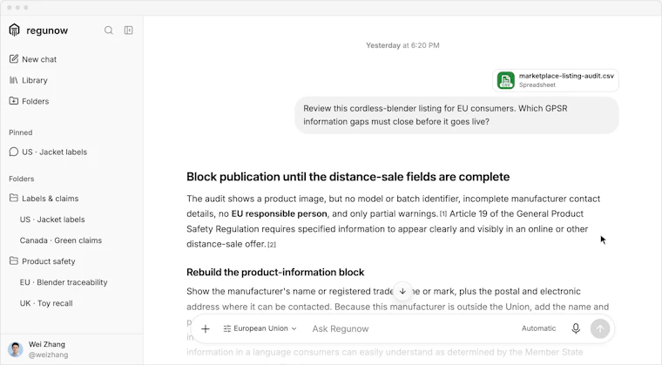Screen dimensions: 662x365
Task: Open UK · Toy recall chat
Action: click(46, 303)
